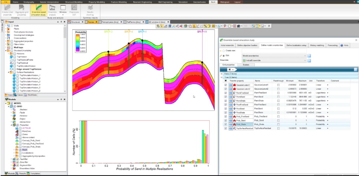Image resolution: width=359 pixels, height=176 pixels.
Task: Select the Create new radio button
Action: 224,51
